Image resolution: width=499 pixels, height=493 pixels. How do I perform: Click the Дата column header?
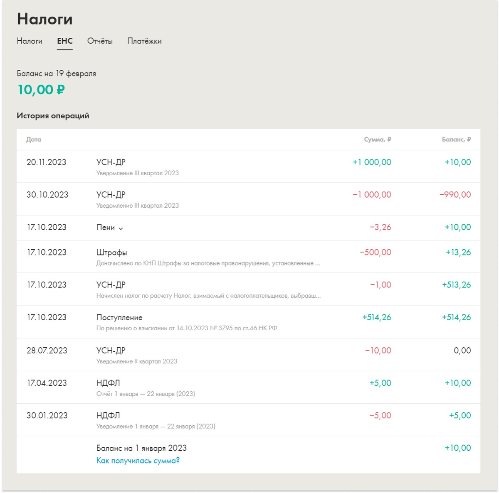click(34, 140)
